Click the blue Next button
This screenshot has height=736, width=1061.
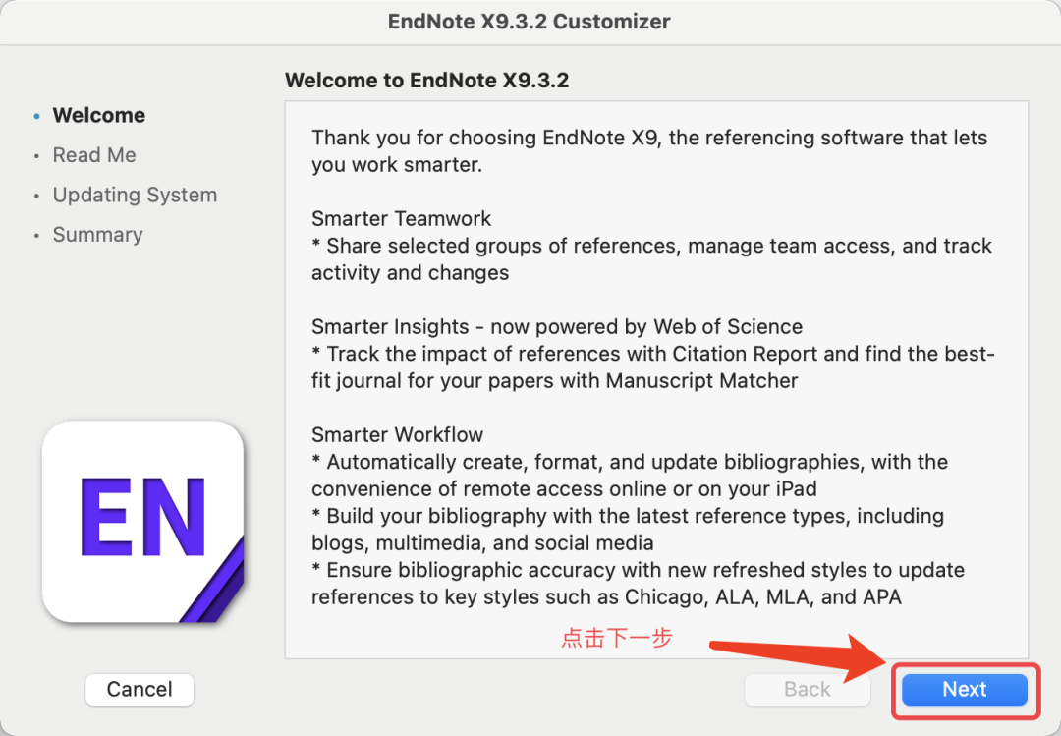click(965, 689)
